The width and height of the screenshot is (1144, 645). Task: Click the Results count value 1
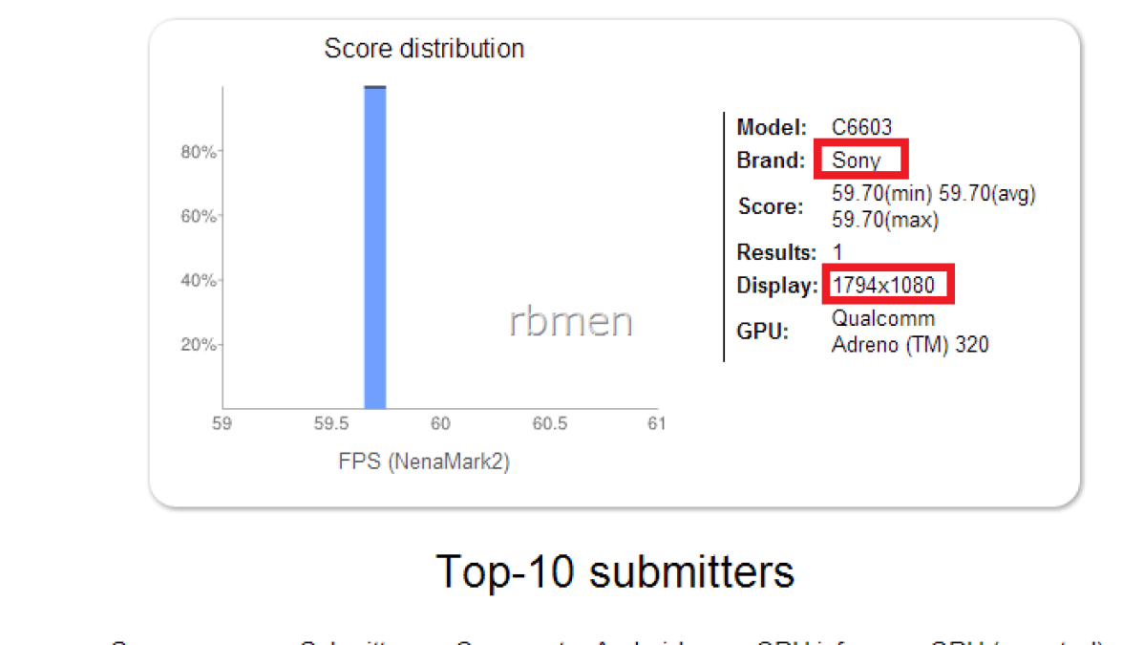837,253
